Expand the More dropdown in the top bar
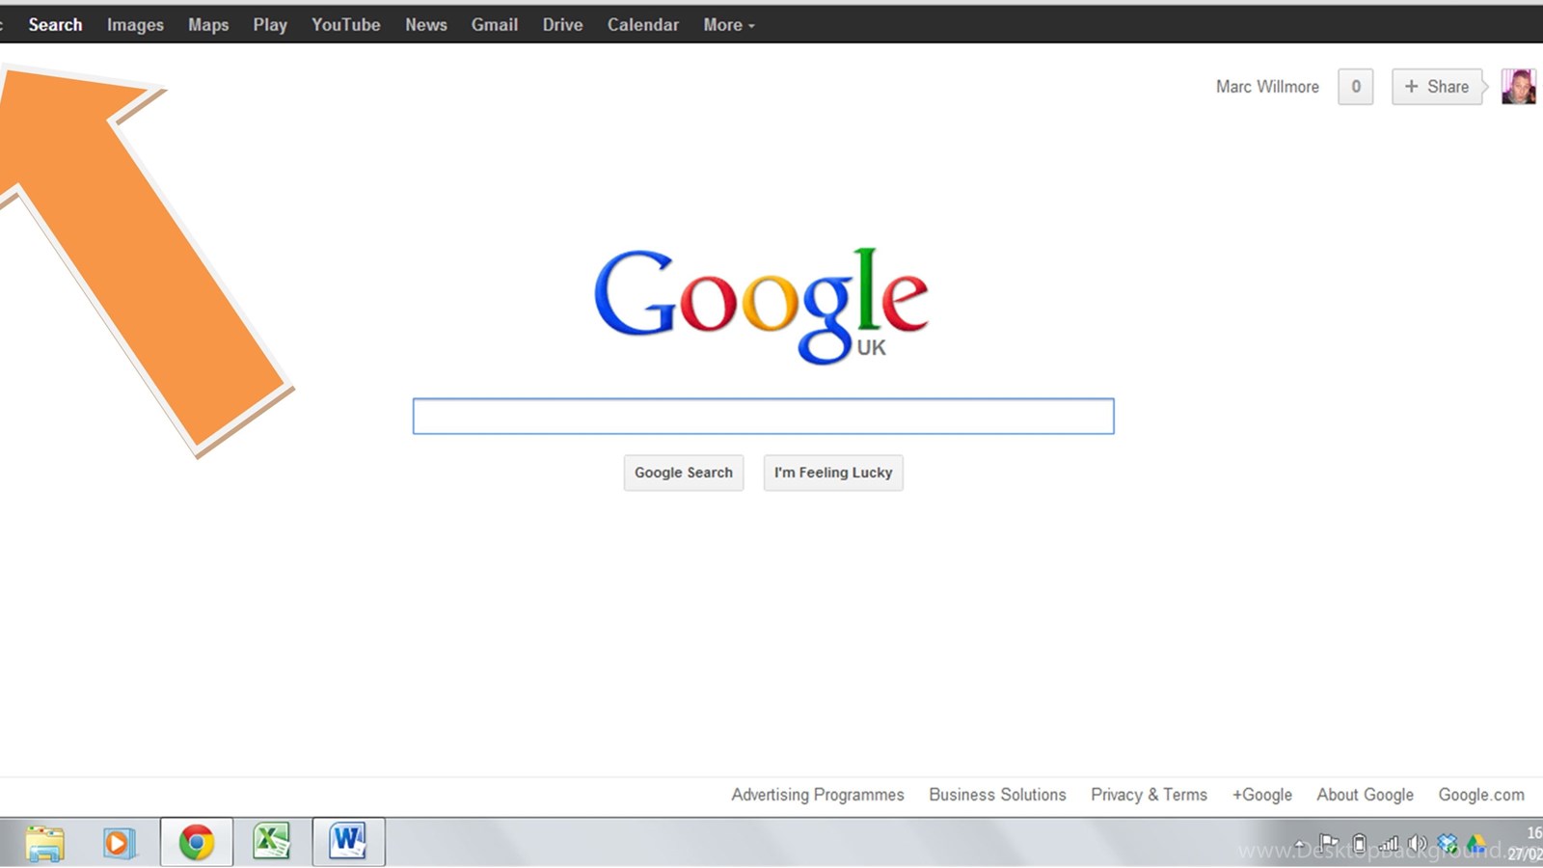Viewport: 1543px width, 868px height. coord(728,25)
